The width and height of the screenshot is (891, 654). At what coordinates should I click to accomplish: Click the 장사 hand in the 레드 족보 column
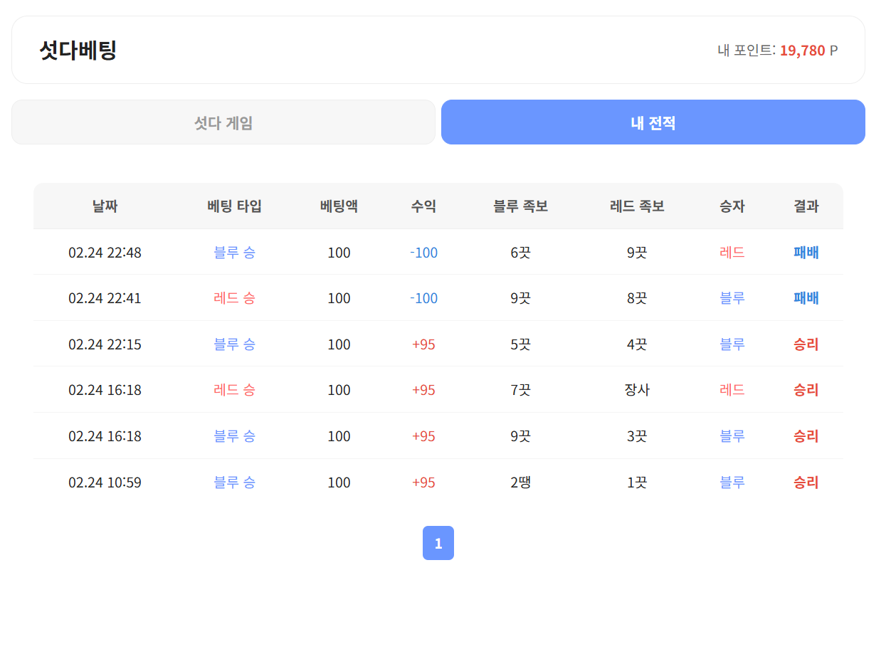[636, 390]
